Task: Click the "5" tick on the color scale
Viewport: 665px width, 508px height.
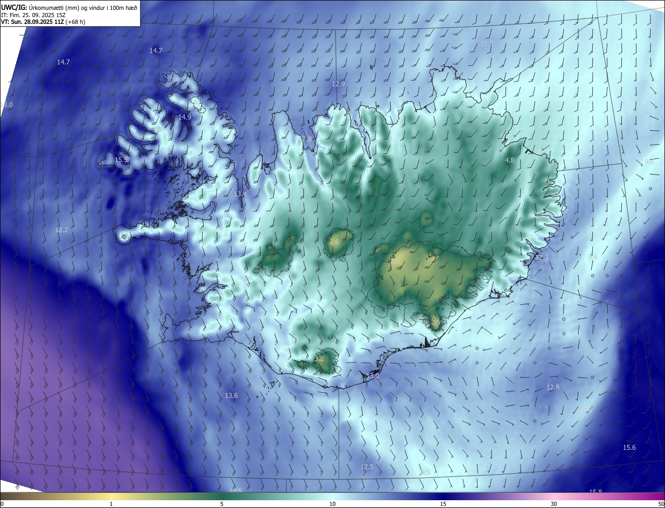Action: 222,504
